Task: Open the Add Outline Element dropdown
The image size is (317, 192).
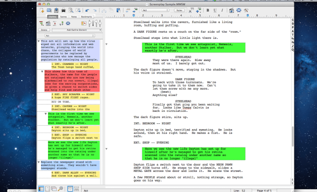Action: click(77, 30)
